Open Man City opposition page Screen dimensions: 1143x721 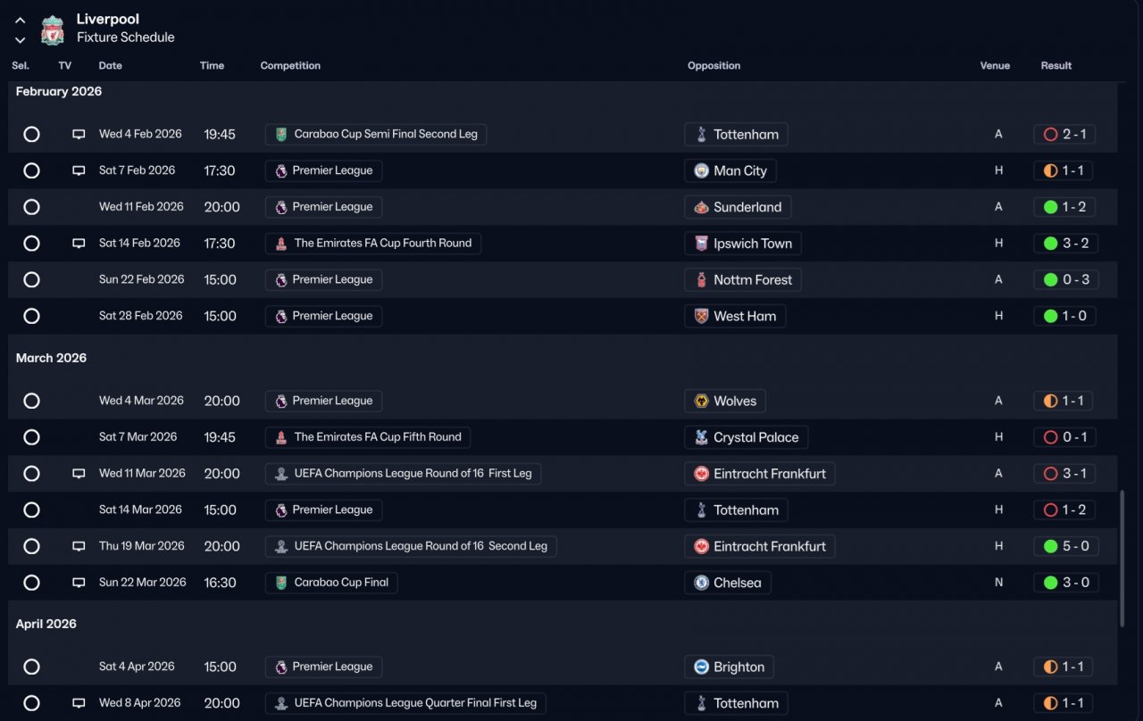click(730, 170)
